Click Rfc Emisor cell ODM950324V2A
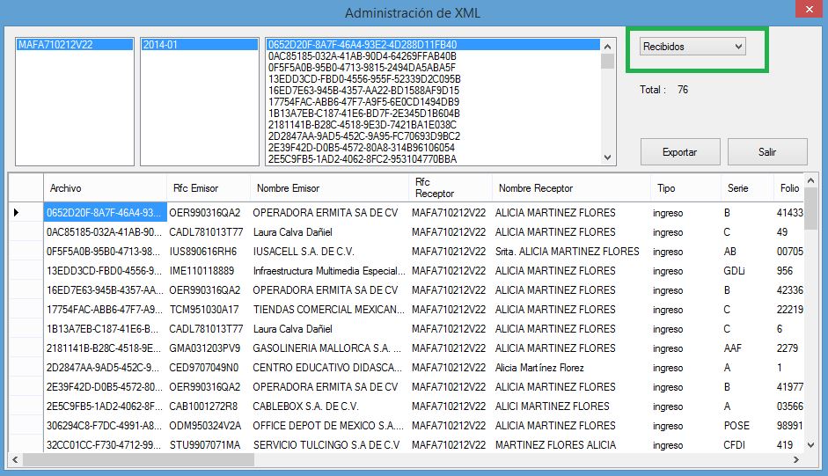 pos(209,426)
